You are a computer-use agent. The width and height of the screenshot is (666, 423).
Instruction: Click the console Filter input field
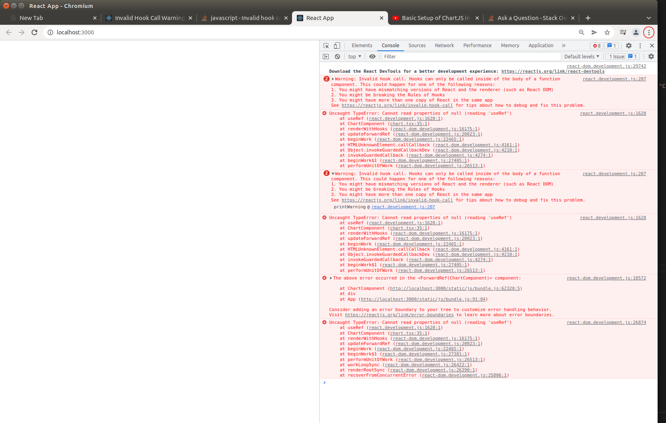click(440, 56)
